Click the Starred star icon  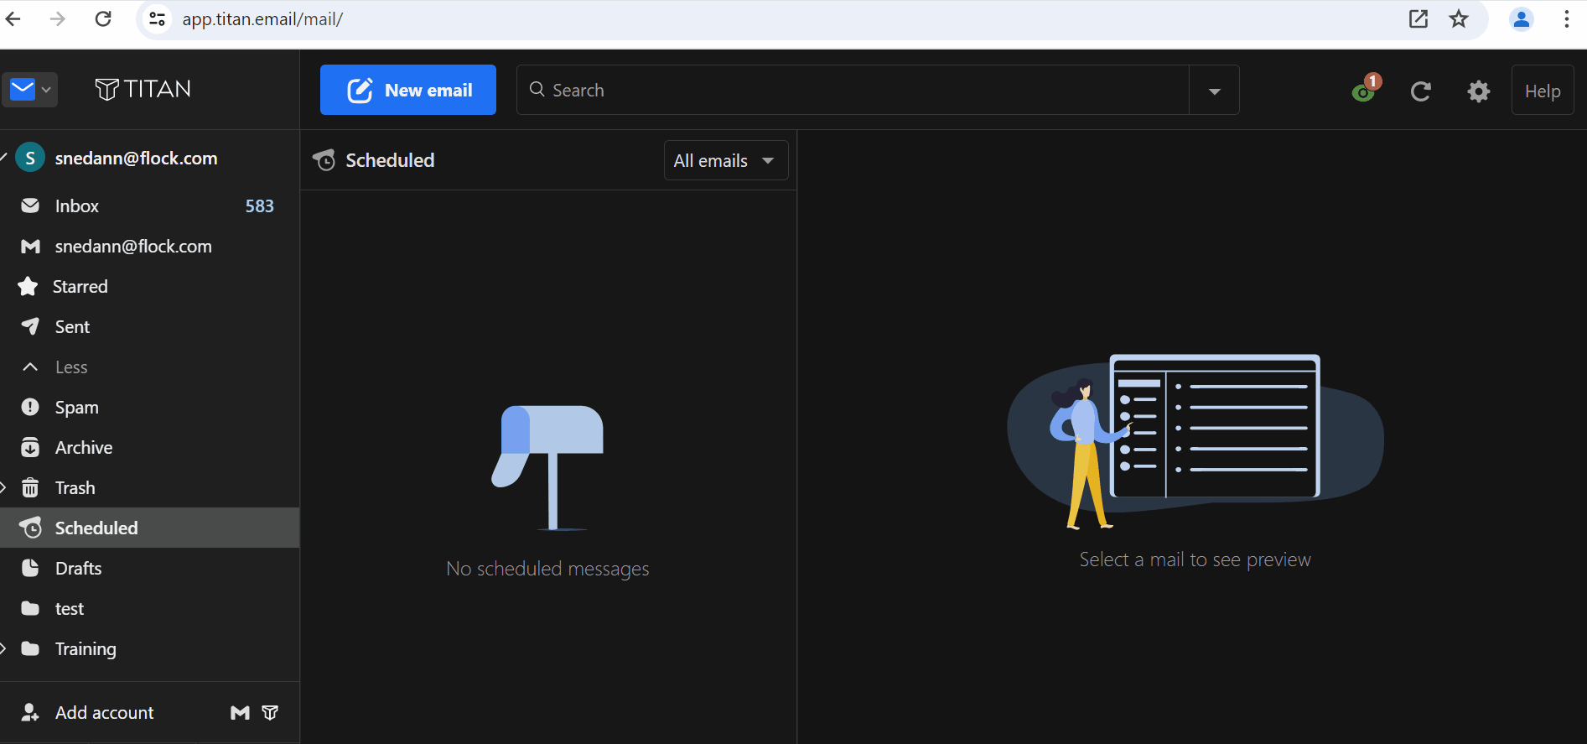(28, 286)
